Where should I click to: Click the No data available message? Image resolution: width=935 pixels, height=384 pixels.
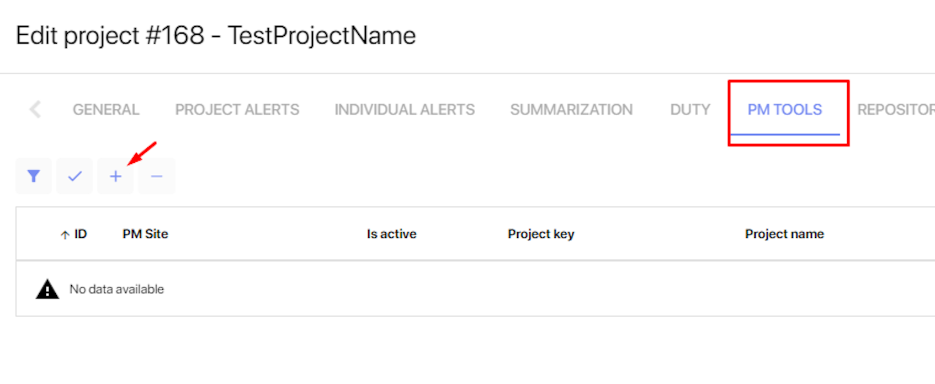point(116,289)
